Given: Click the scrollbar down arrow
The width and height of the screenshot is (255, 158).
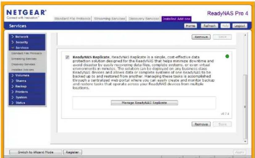Looking at the screenshot, I should 245,142.
